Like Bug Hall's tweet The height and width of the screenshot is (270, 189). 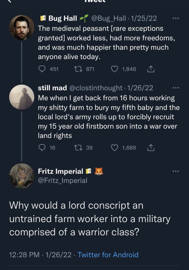click(115, 69)
